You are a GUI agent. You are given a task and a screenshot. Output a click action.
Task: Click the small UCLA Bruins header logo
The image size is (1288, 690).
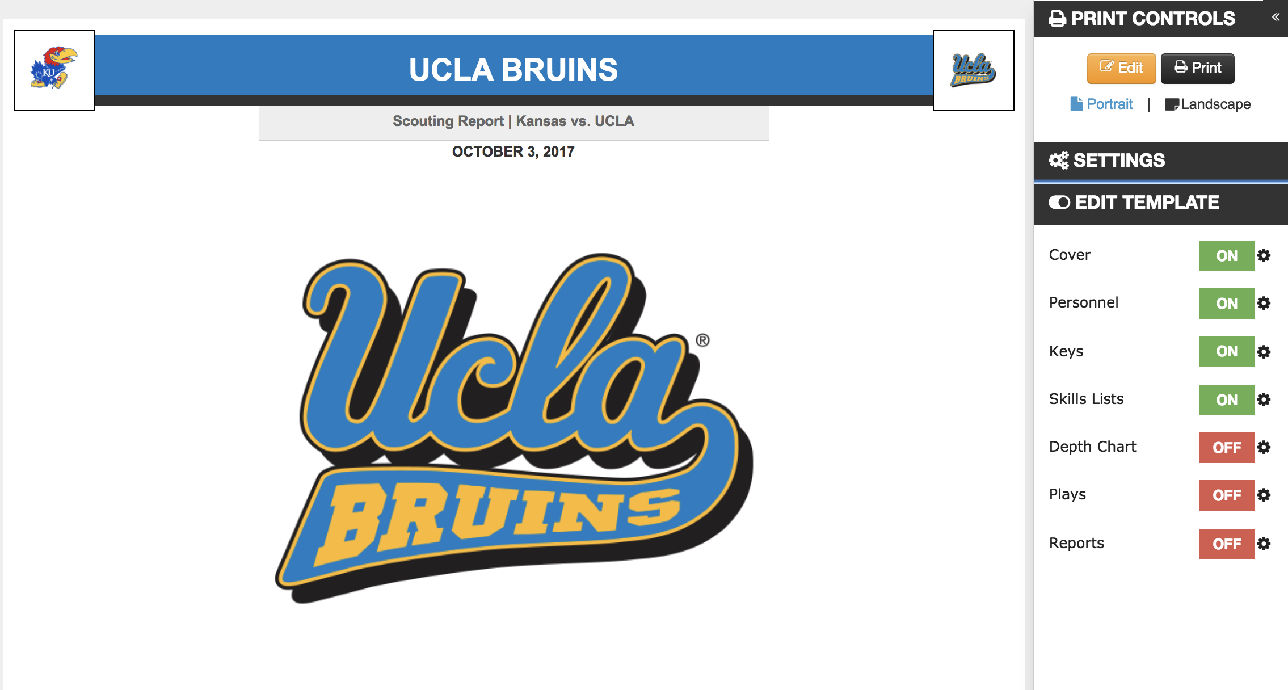tap(973, 70)
